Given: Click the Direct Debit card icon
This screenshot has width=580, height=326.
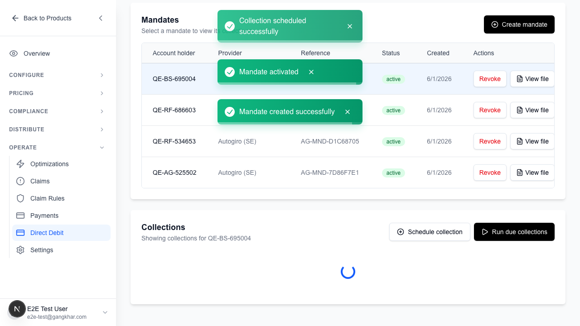Looking at the screenshot, I should pyautogui.click(x=20, y=233).
